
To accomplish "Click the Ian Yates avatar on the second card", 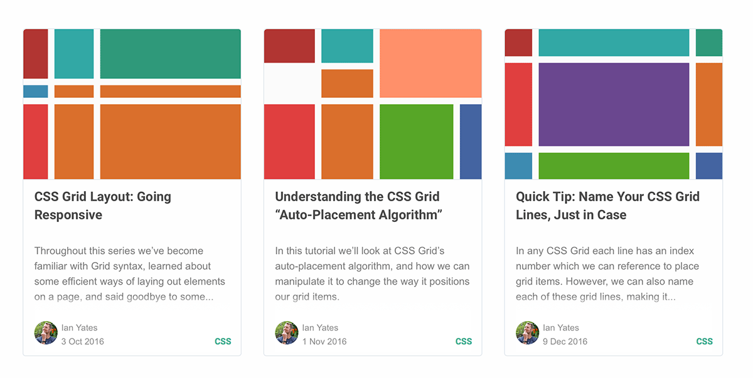I will (x=287, y=332).
